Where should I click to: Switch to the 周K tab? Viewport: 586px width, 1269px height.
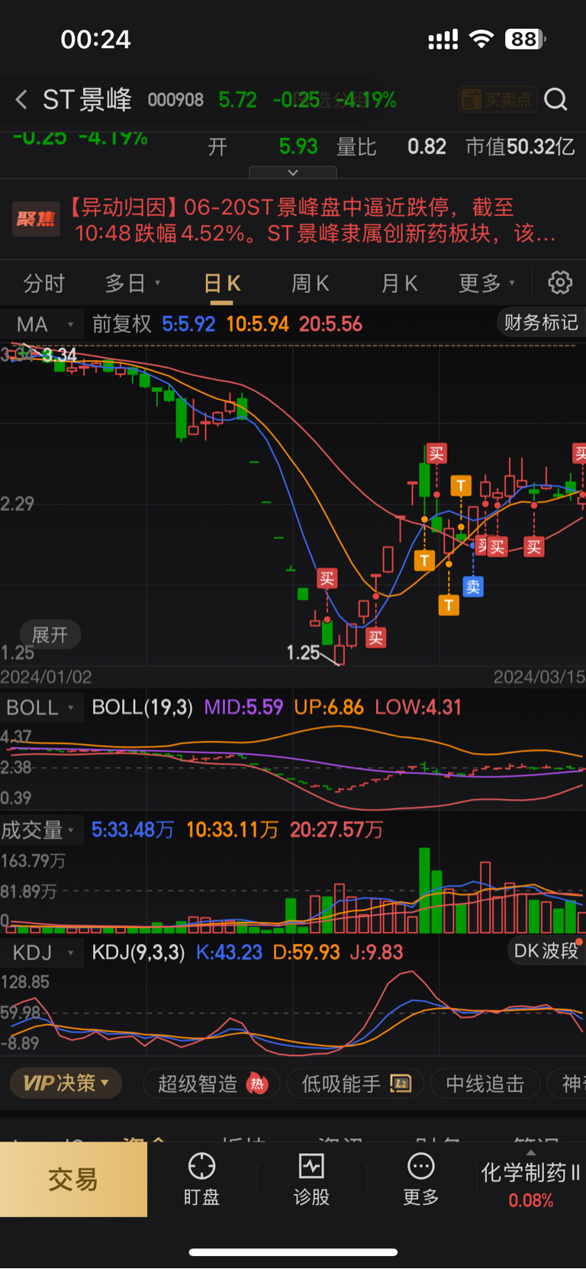[x=311, y=283]
